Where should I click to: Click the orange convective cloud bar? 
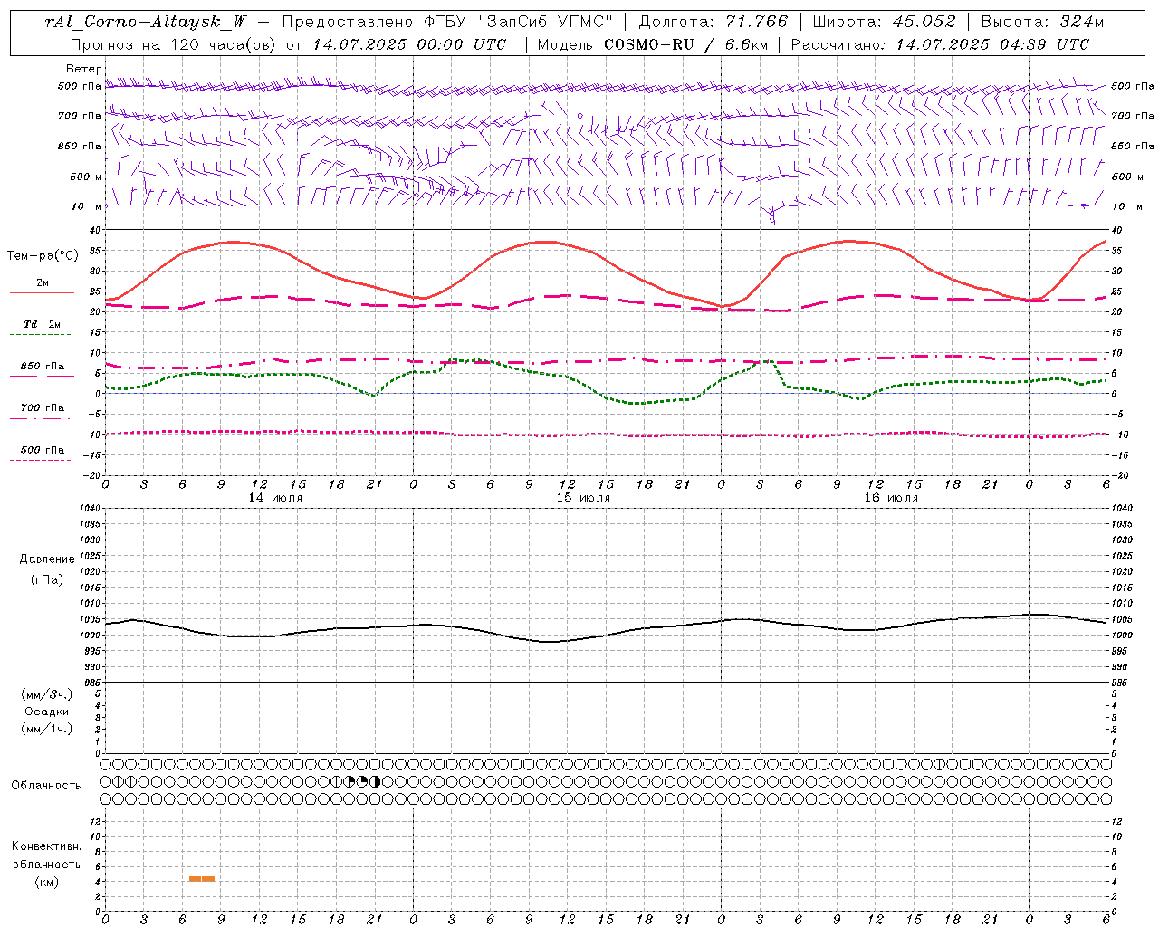pyautogui.click(x=202, y=878)
